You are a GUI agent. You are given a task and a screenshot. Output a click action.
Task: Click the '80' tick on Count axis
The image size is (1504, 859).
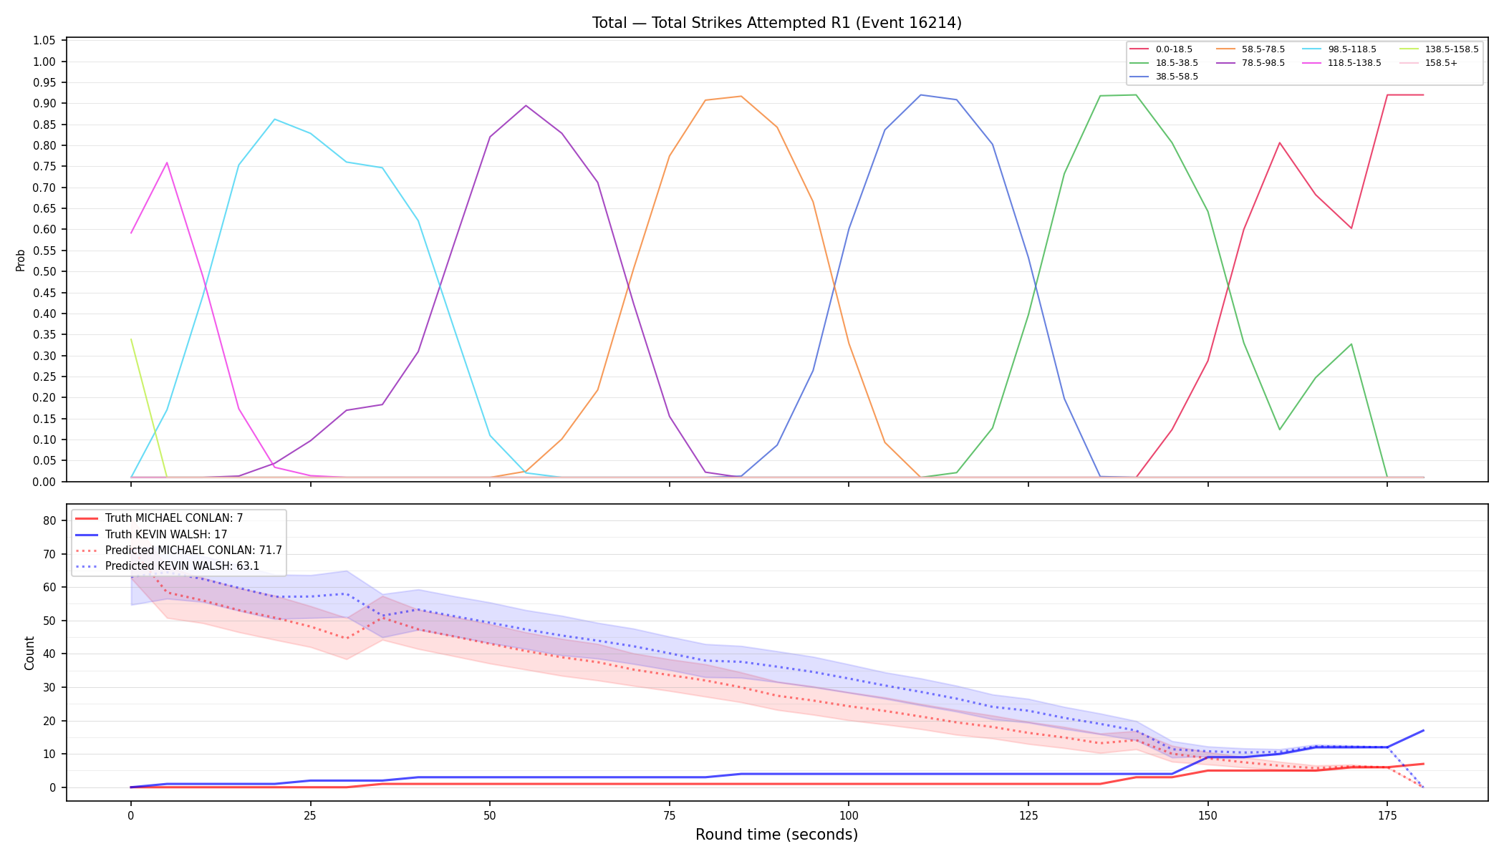click(49, 521)
